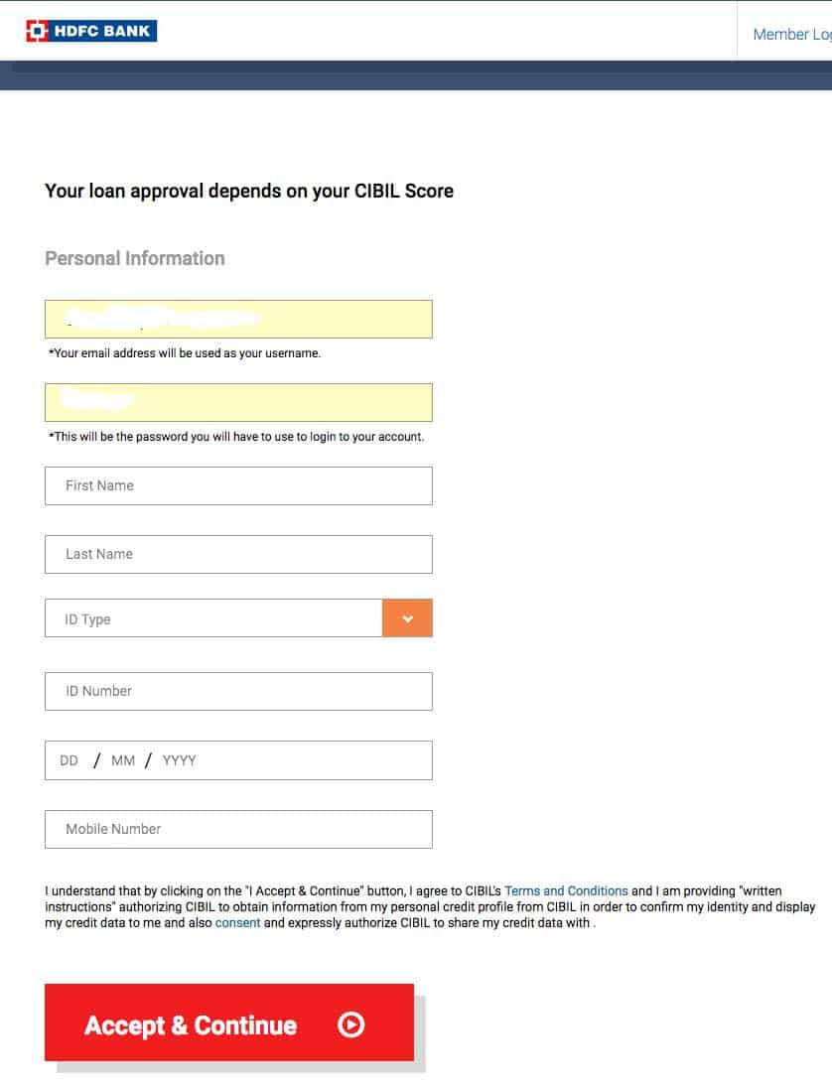This screenshot has height=1087, width=832.
Task: Open the orange ID Type chevron
Action: [x=407, y=618]
